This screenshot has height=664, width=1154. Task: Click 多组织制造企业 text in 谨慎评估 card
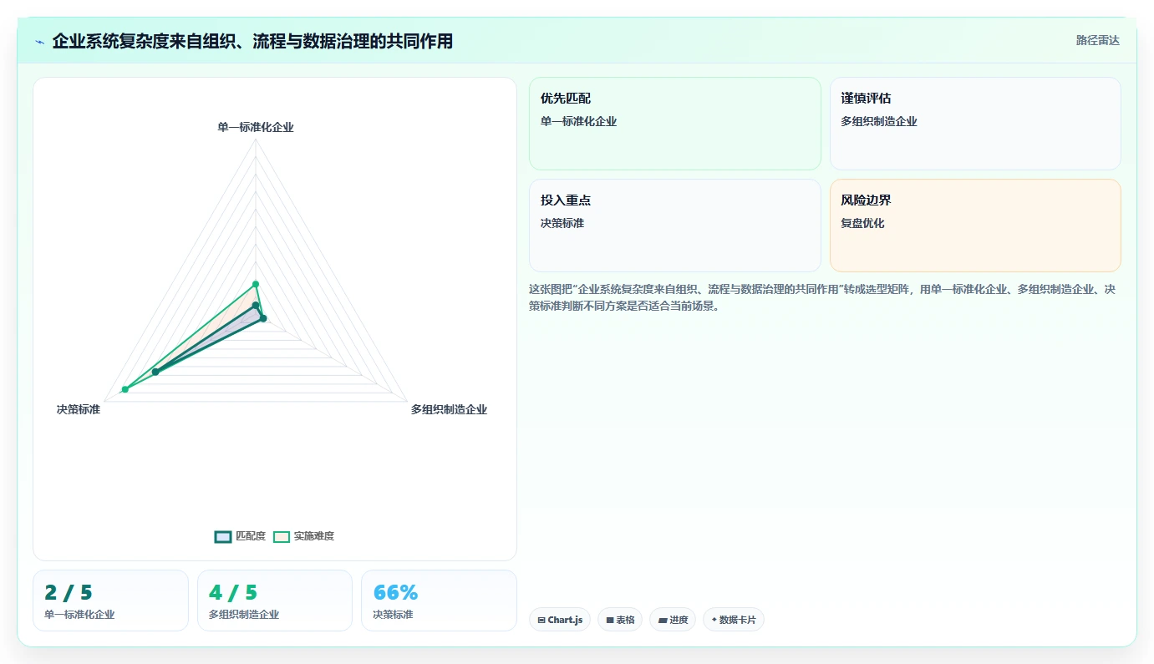879,121
